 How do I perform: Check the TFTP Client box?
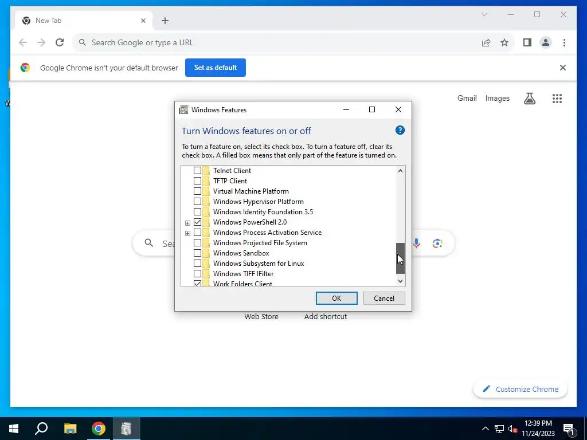197,180
